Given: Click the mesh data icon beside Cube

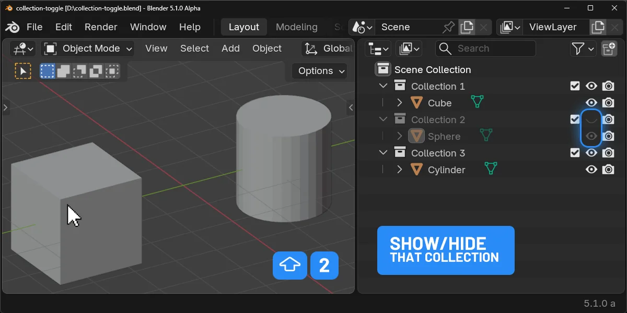Looking at the screenshot, I should [x=476, y=102].
